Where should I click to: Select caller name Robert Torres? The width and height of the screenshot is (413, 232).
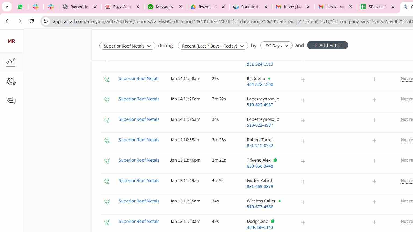260,140
